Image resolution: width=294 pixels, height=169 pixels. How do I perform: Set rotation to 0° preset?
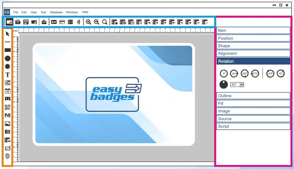tap(224, 74)
